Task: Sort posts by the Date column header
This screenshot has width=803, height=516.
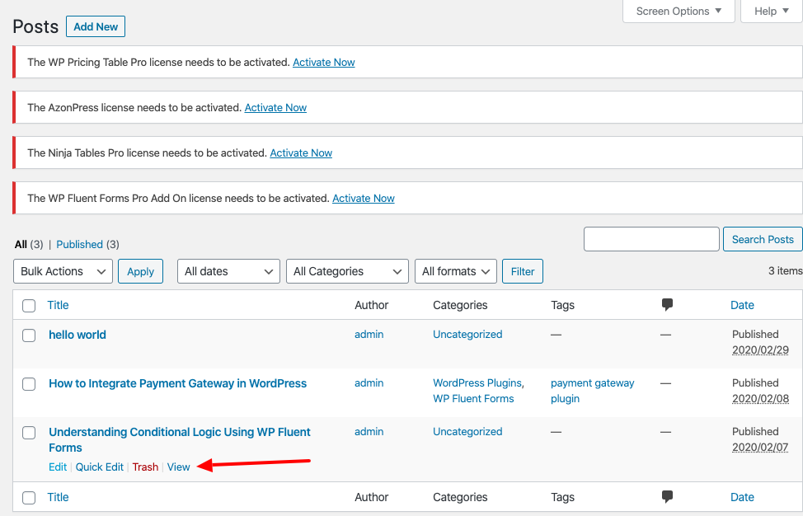Action: [742, 305]
